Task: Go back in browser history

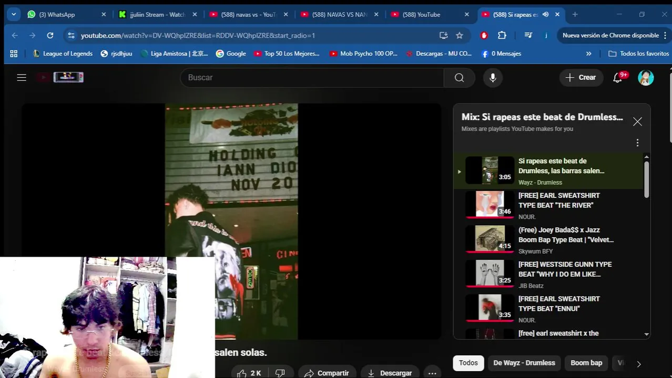Action: pyautogui.click(x=15, y=35)
